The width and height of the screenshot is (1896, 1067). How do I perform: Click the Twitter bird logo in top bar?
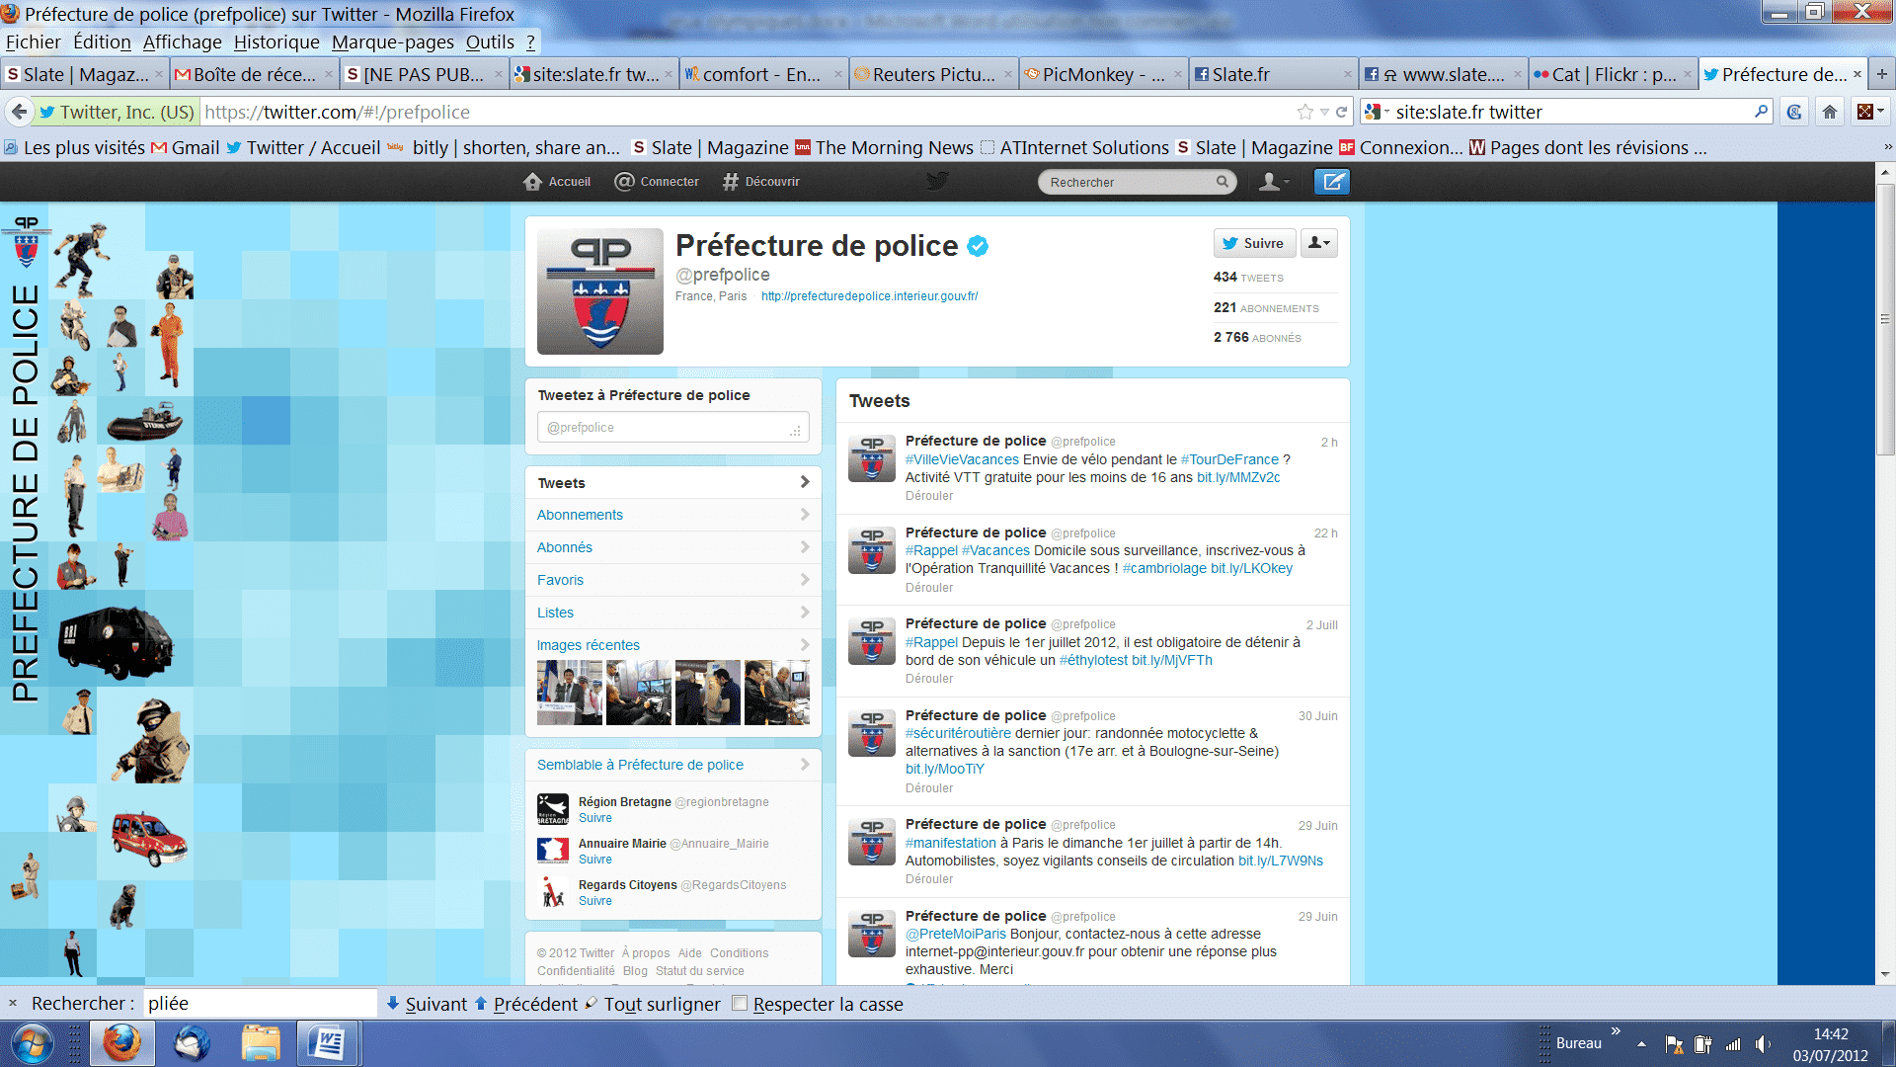point(937,181)
